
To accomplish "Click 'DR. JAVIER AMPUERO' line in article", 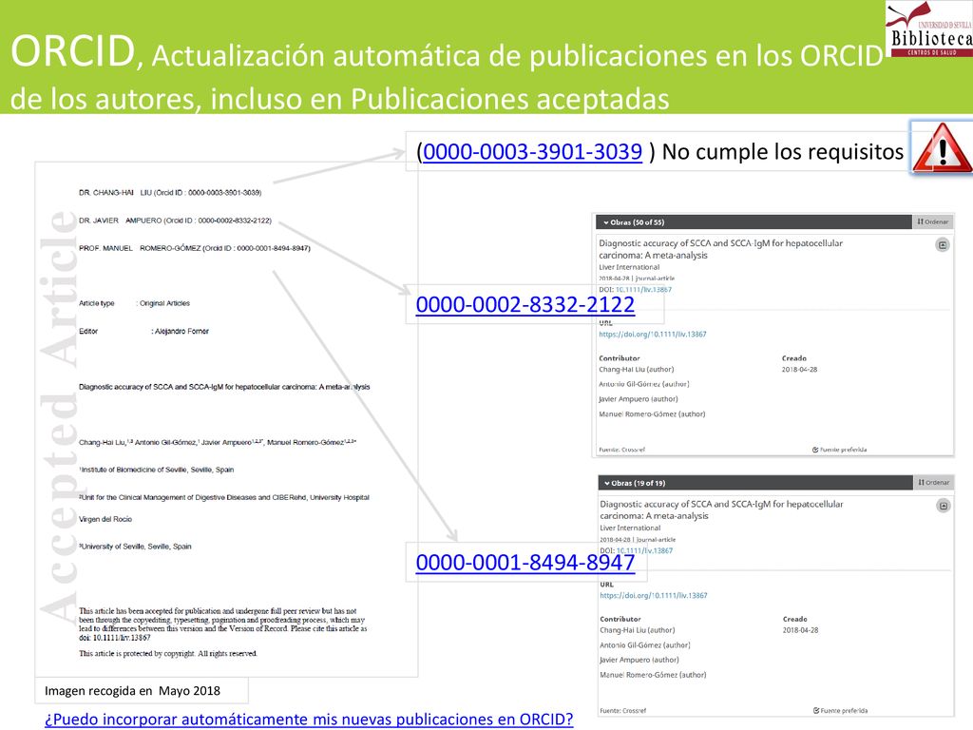I will pos(175,221).
